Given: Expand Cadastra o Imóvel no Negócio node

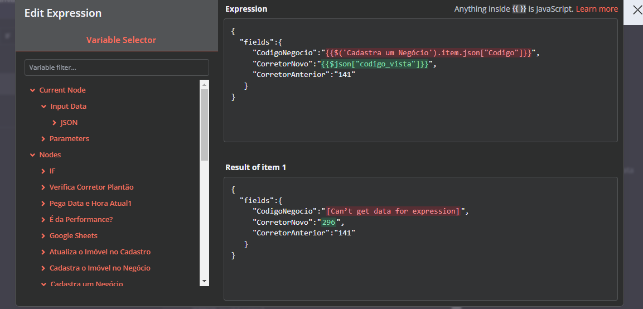Looking at the screenshot, I should (43, 268).
